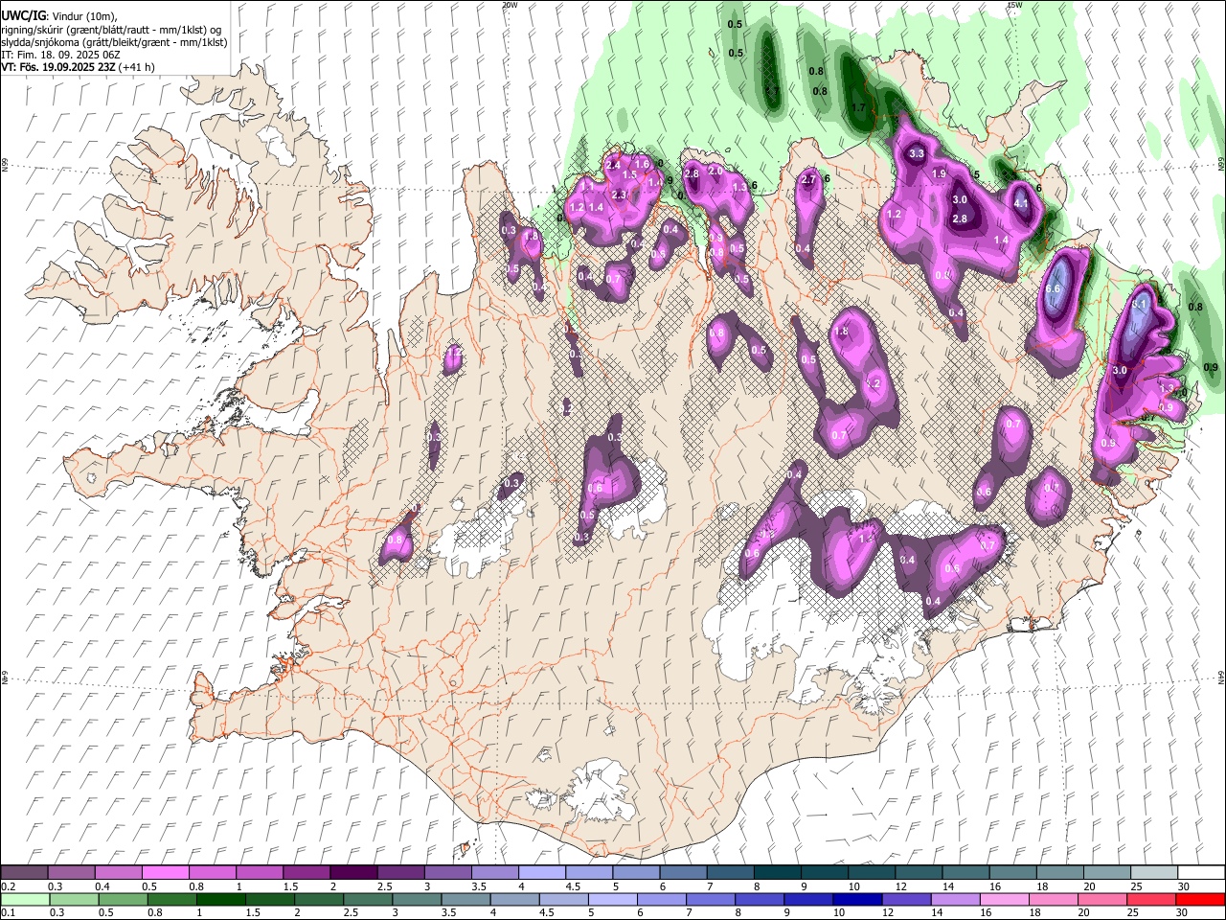Click the '0.1' label in the lower legend row
The width and height of the screenshot is (1226, 920).
[x=8, y=913]
